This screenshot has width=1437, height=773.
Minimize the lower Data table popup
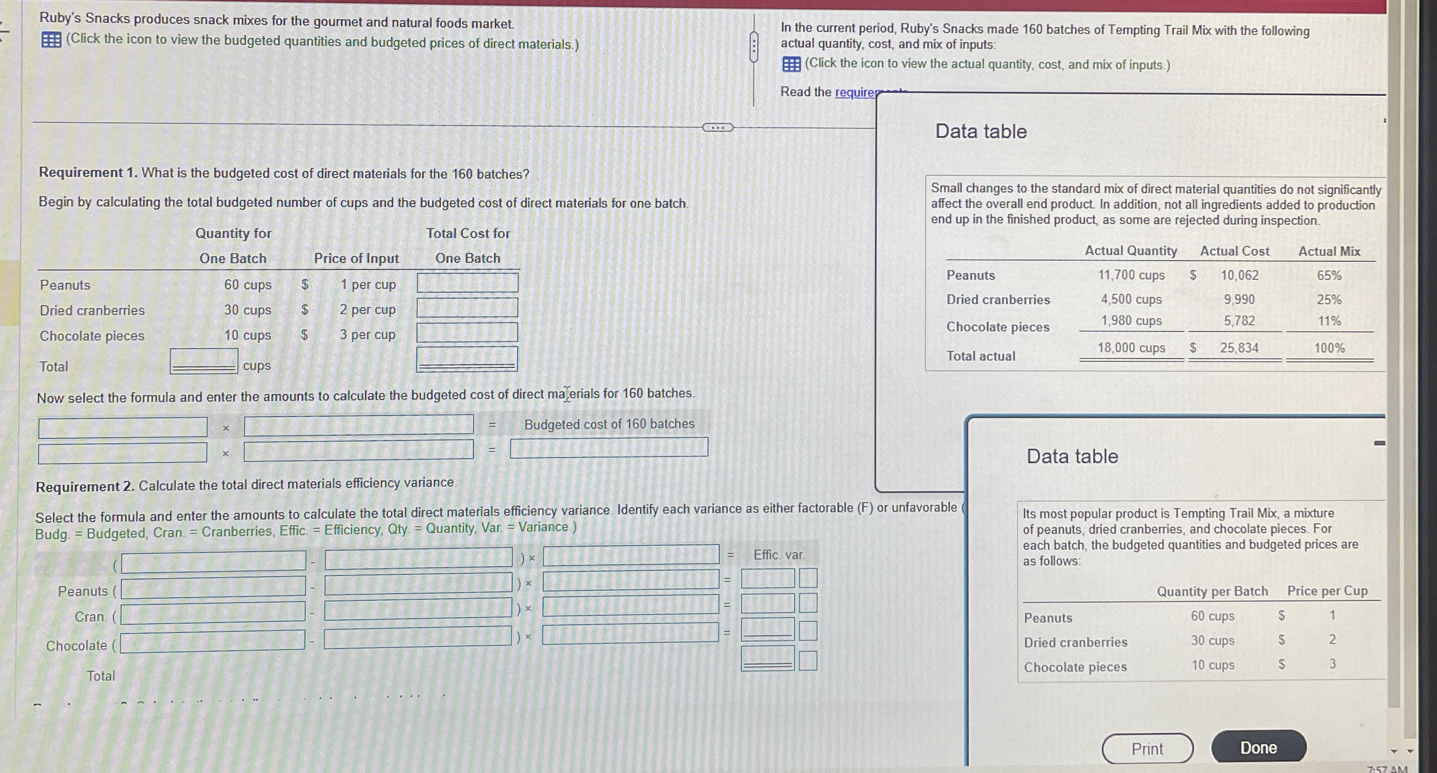(1379, 443)
